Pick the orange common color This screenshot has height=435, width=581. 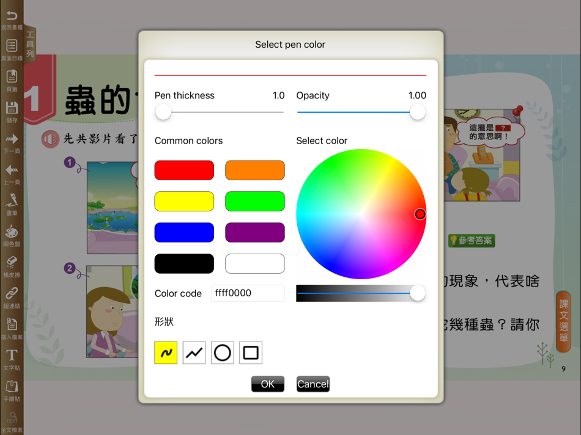tap(255, 170)
